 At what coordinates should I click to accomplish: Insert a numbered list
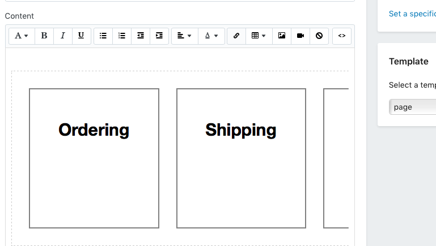(x=122, y=36)
